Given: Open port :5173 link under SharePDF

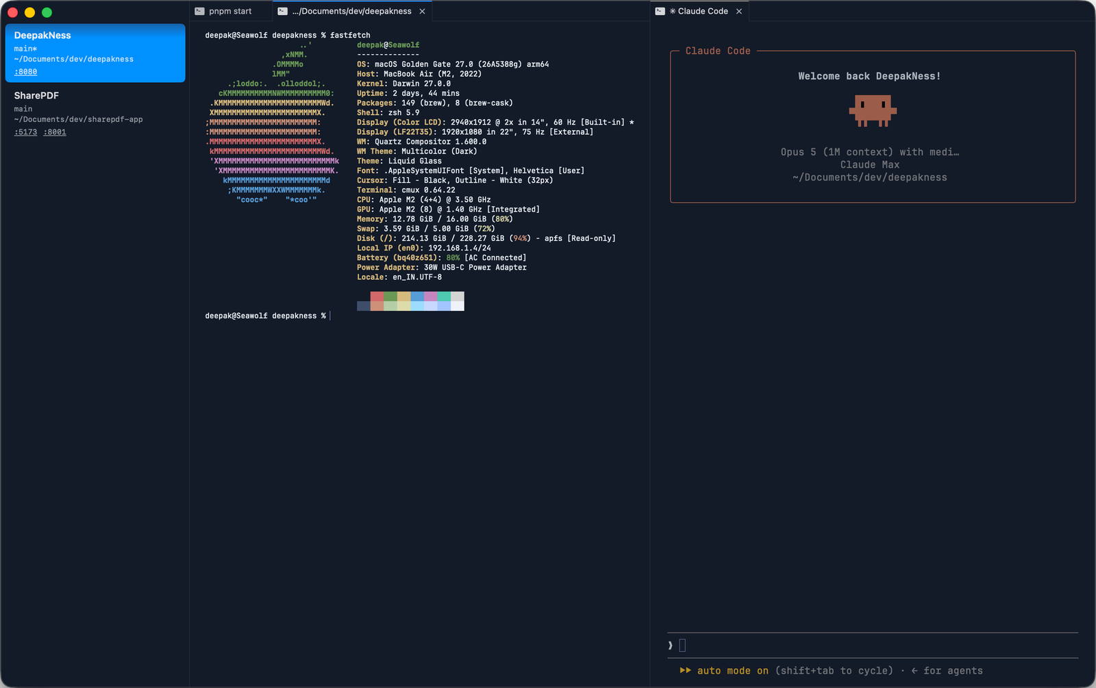Looking at the screenshot, I should [x=26, y=132].
